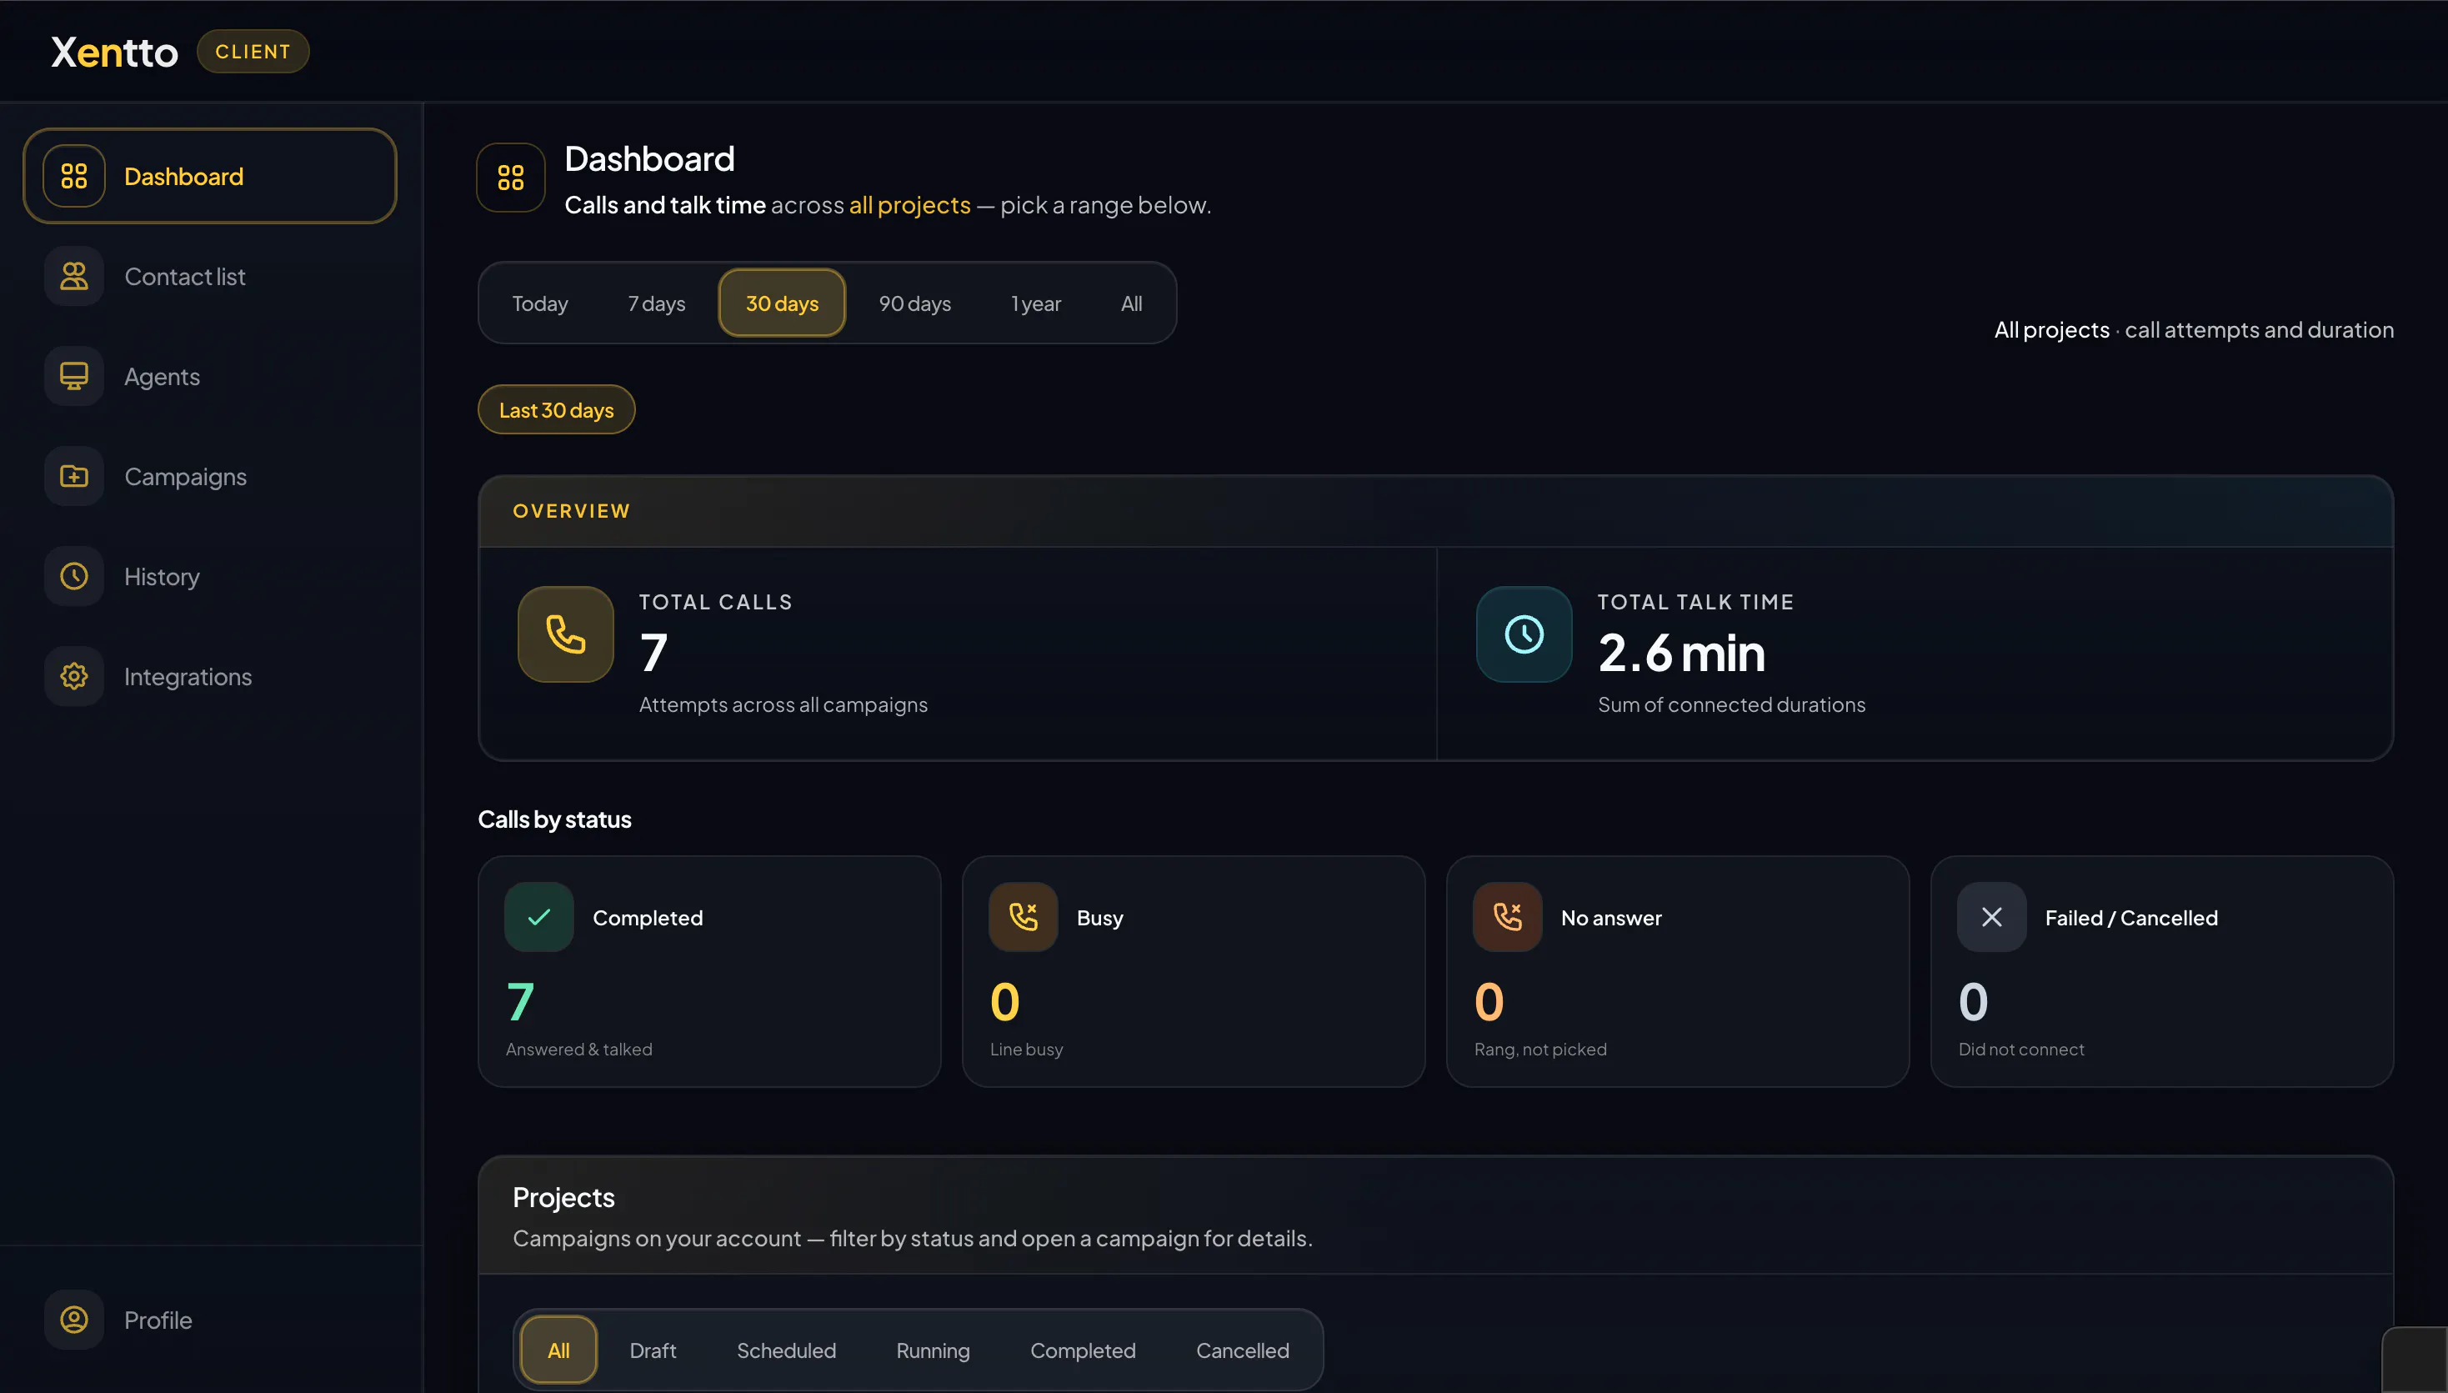Image resolution: width=2448 pixels, height=1393 pixels.
Task: Select the Today range
Action: coord(539,303)
